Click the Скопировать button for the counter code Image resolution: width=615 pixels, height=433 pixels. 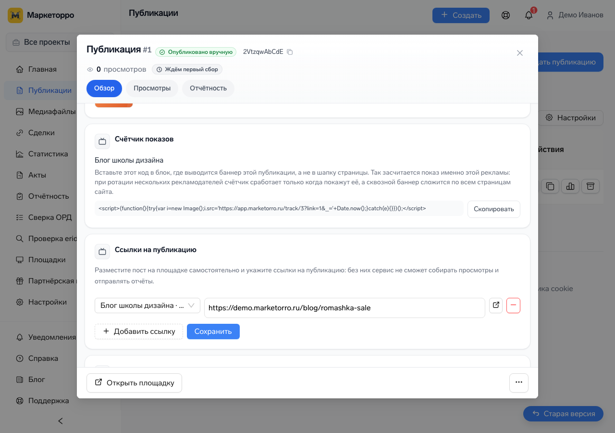[494, 209]
